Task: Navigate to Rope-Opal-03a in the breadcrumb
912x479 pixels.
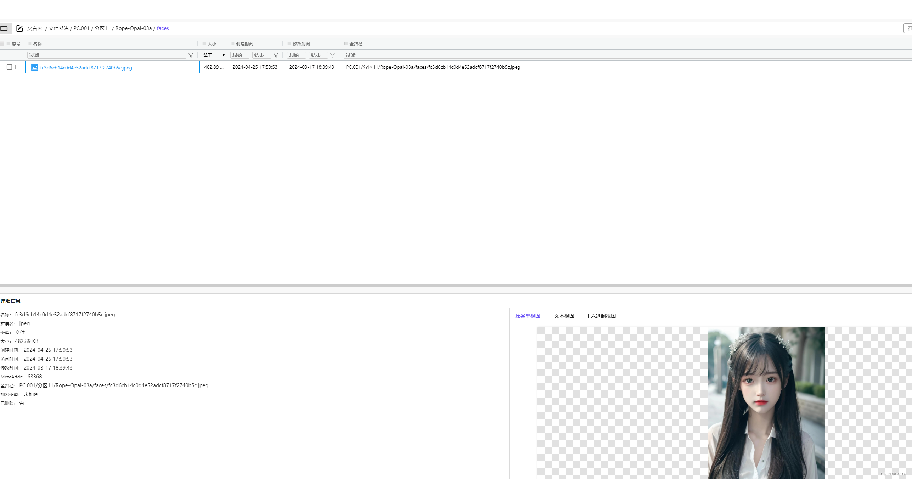Action: point(133,28)
